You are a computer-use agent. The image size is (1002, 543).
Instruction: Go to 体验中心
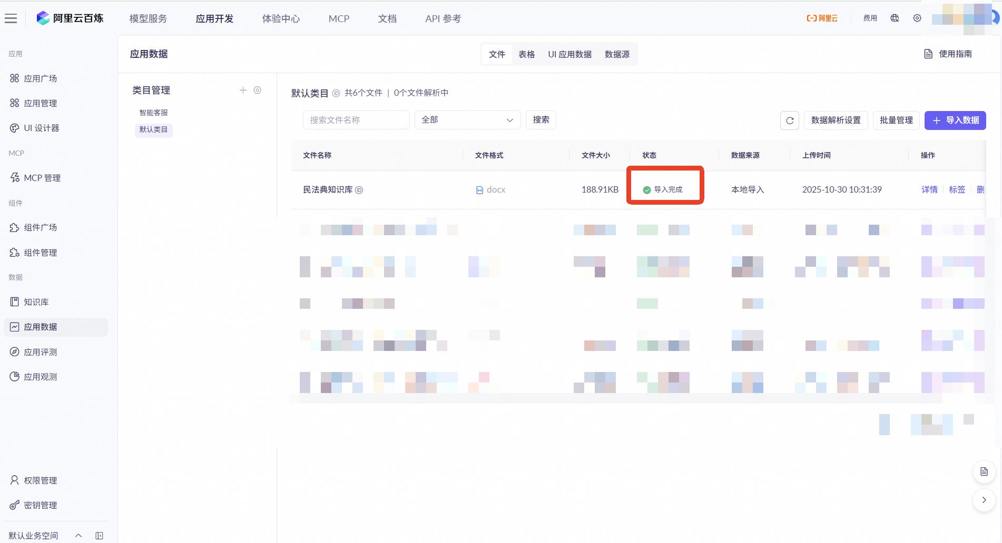click(281, 18)
